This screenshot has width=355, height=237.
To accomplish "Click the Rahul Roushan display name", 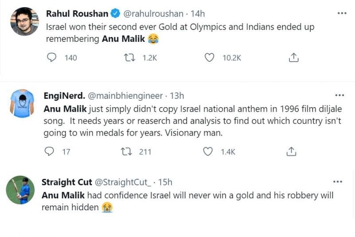I will 77,14.
